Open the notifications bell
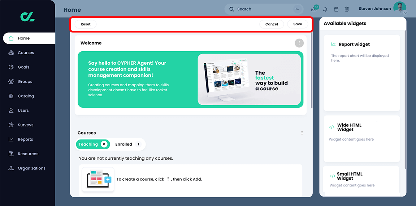The width and height of the screenshot is (416, 206). (x=325, y=9)
